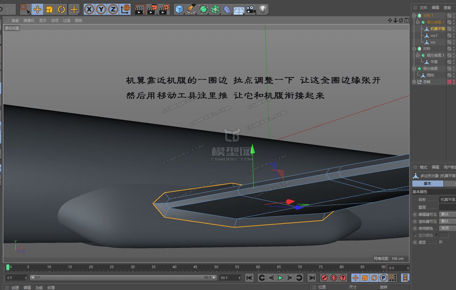This screenshot has width=456, height=290.
Task: Maximize the viewport toggle icon
Action: tap(407, 21)
